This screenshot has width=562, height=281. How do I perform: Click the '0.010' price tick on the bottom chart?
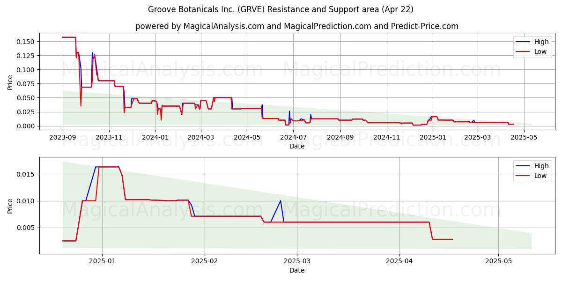pyautogui.click(x=25, y=201)
